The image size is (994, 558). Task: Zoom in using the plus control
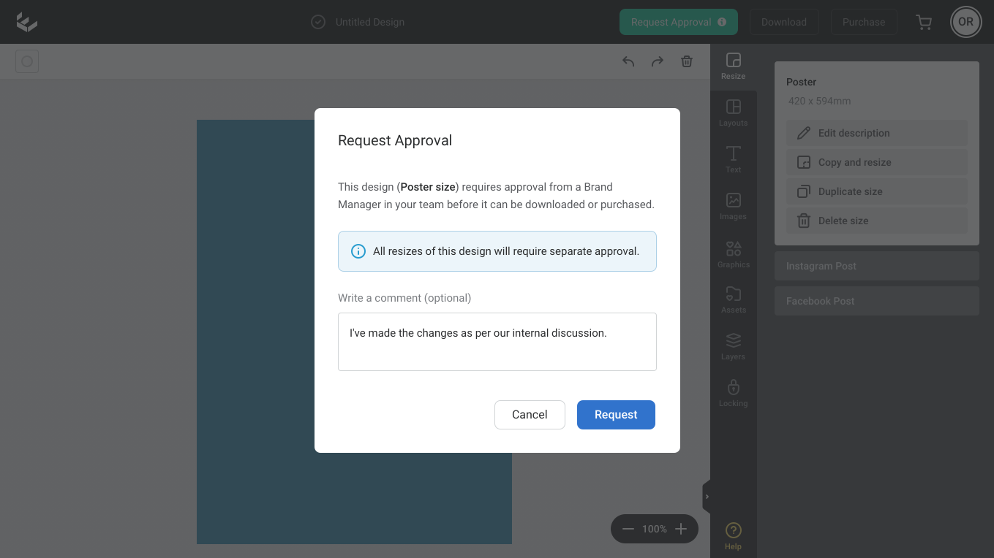tap(681, 528)
